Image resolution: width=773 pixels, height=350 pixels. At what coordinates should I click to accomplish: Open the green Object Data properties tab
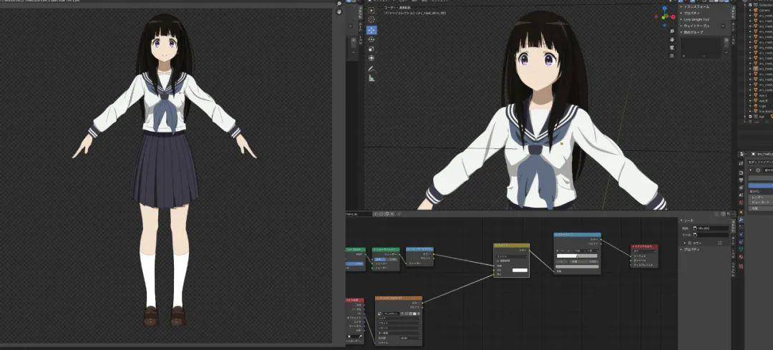pos(741,249)
